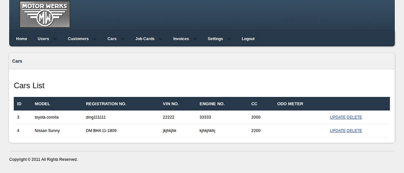Click the ODO METER column header

tap(290, 104)
